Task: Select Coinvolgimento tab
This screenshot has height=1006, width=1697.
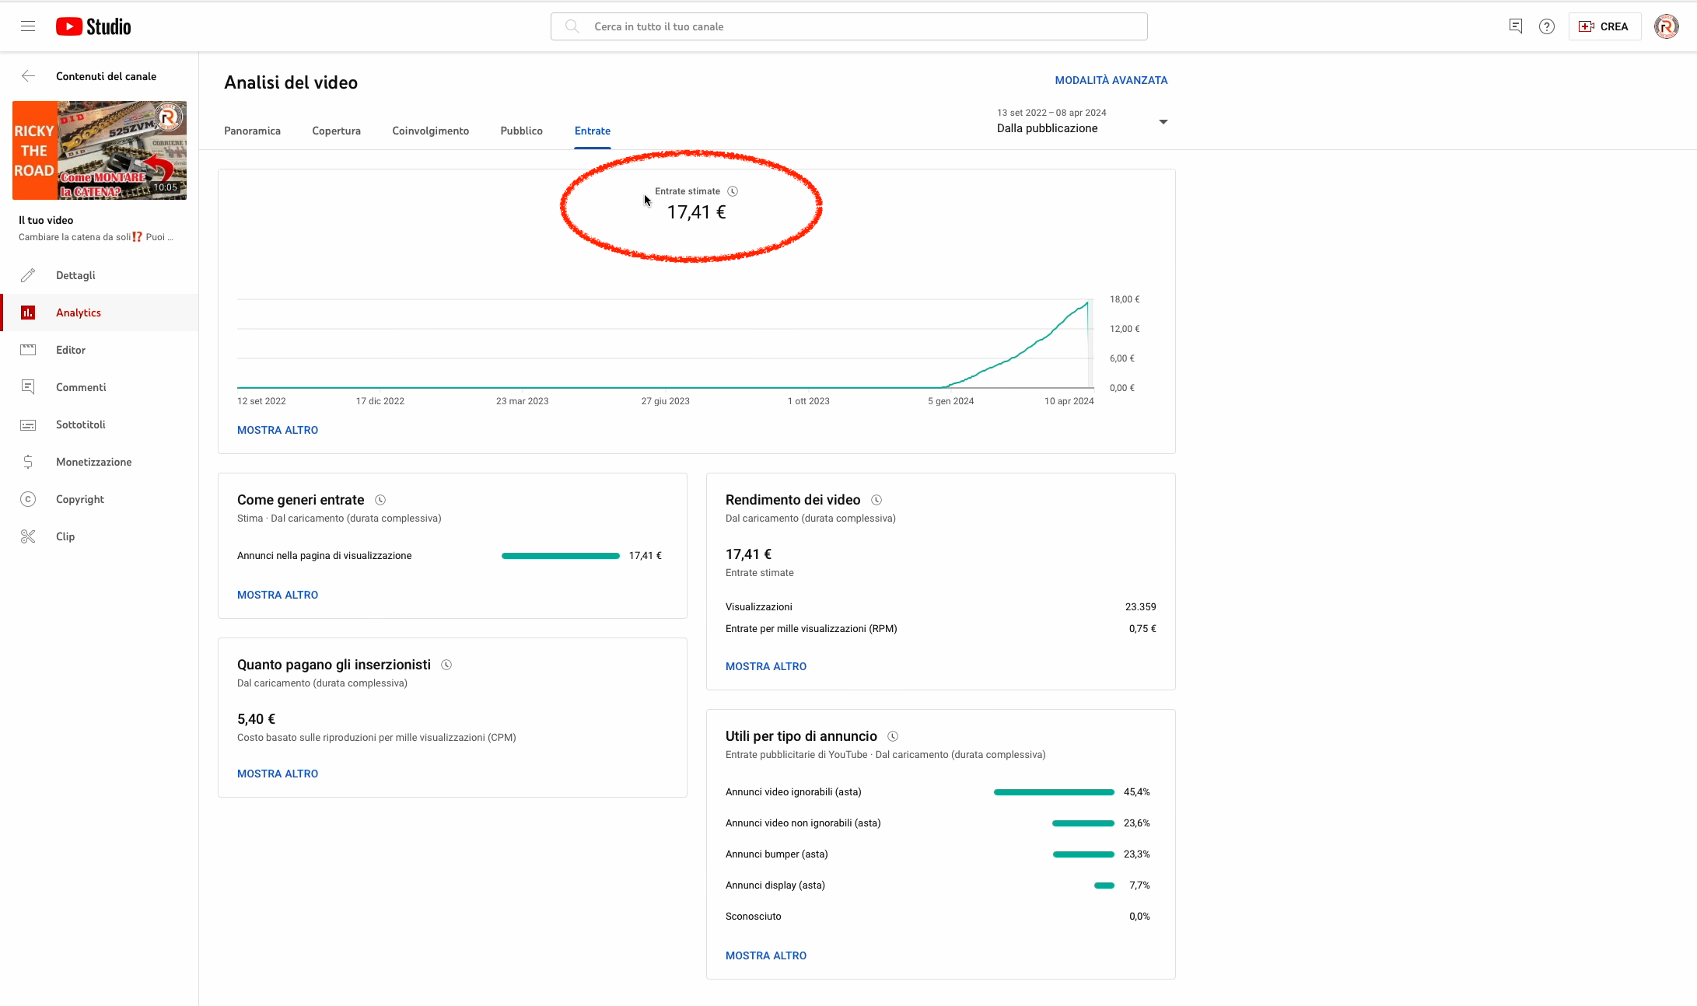Action: (x=430, y=131)
